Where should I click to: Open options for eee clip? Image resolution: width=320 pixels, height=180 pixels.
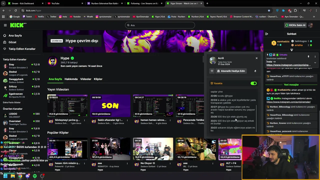pos(213,163)
